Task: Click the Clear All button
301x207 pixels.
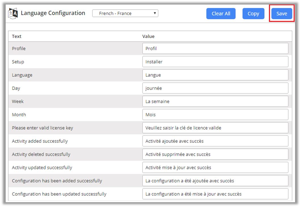Action: (221, 14)
